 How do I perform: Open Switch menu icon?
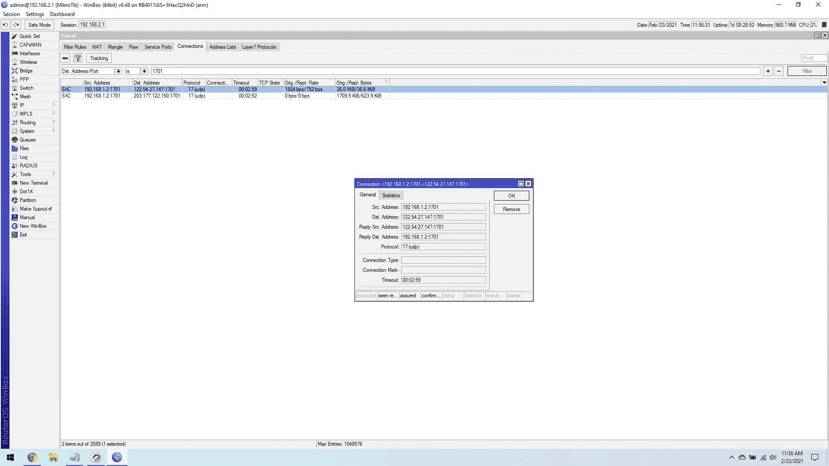(x=15, y=88)
